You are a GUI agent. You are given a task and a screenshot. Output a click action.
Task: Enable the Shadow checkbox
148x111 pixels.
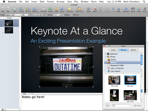[x=63, y=15]
